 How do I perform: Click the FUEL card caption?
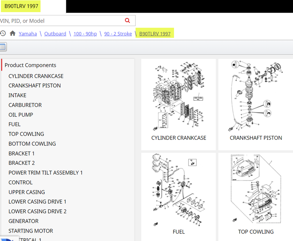tap(179, 232)
